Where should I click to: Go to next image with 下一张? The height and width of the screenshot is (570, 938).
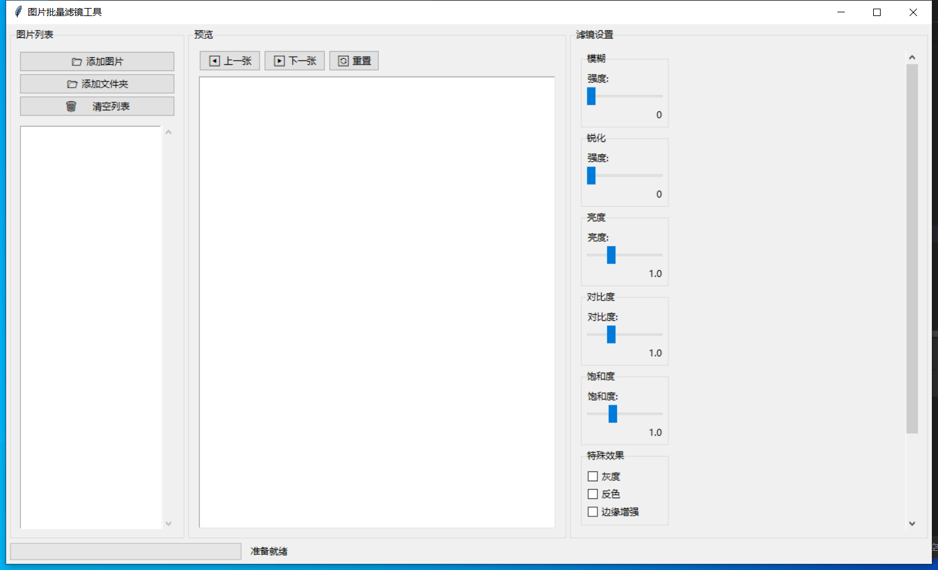tap(294, 60)
